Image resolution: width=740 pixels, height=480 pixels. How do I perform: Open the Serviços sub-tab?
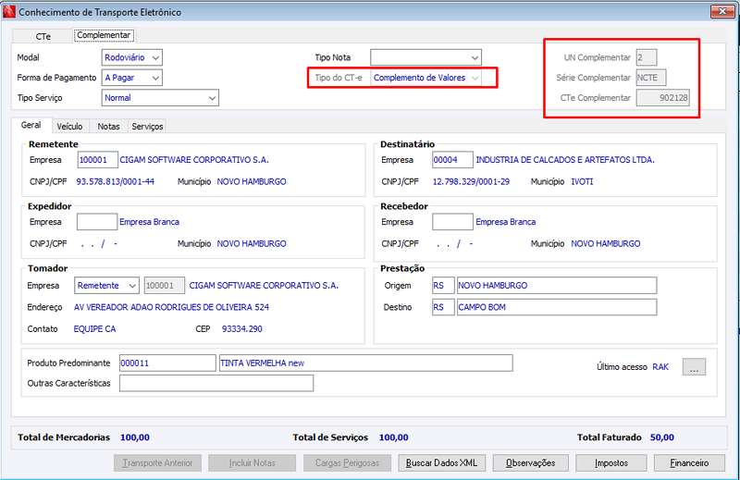point(147,127)
